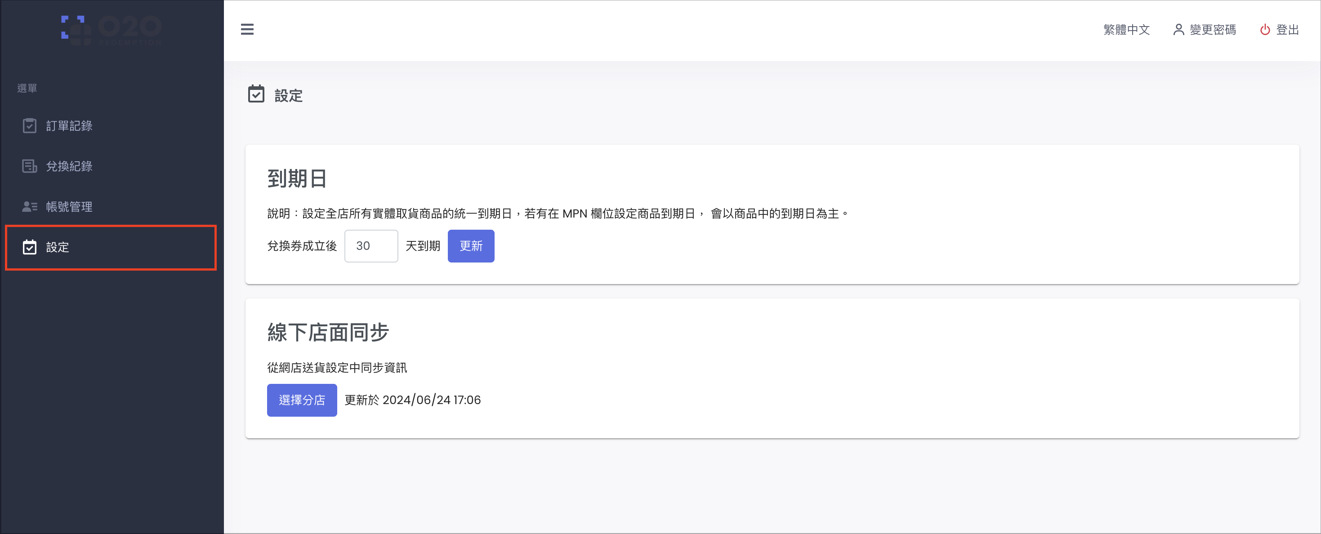Viewport: 1321px width, 534px height.
Task: Click the text 更新於 2024/06/24 17:06
Action: point(413,400)
